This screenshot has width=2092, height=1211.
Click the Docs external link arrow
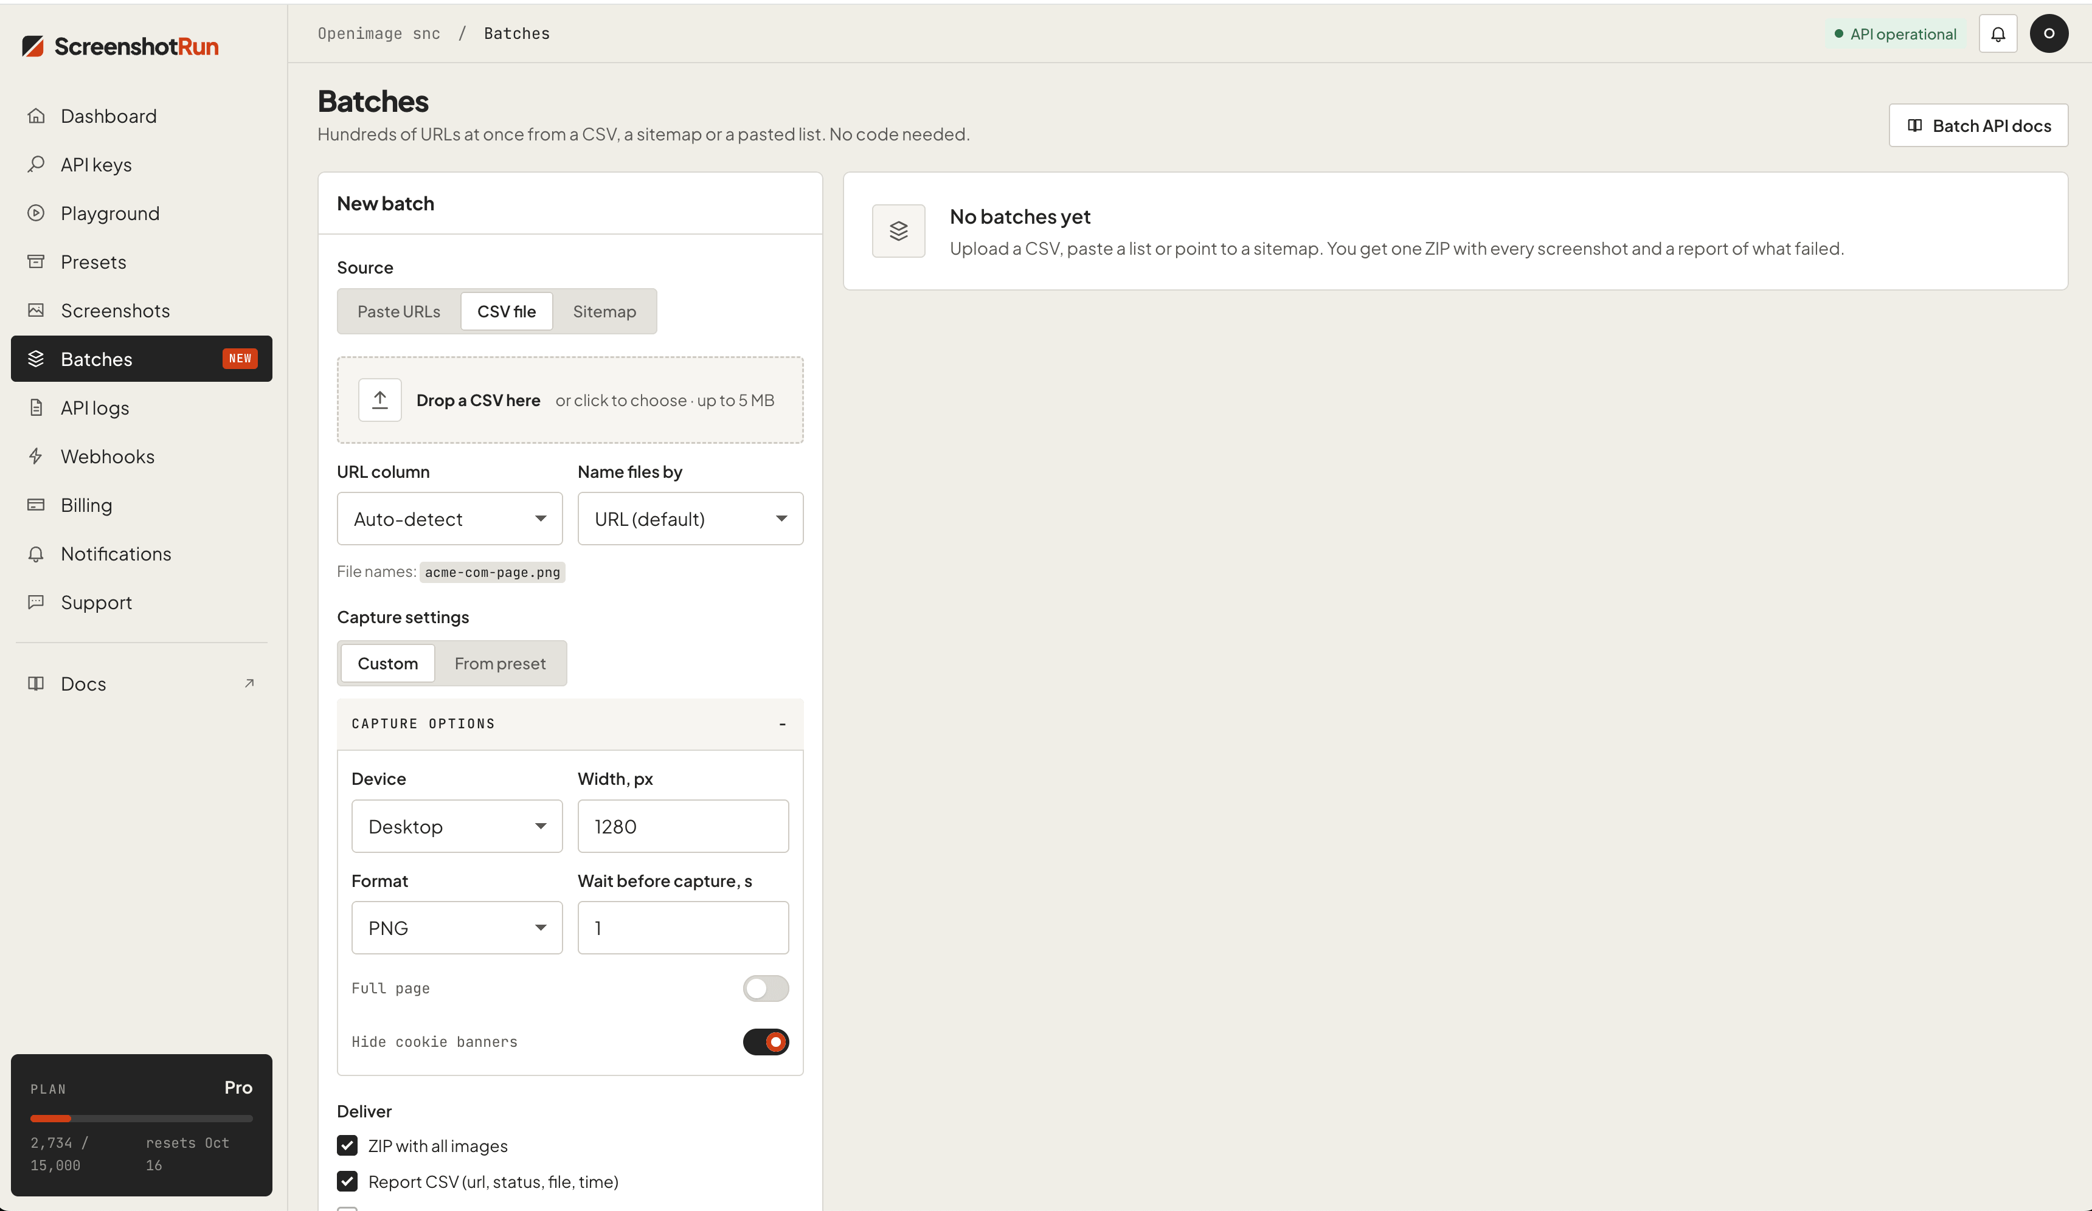click(249, 683)
